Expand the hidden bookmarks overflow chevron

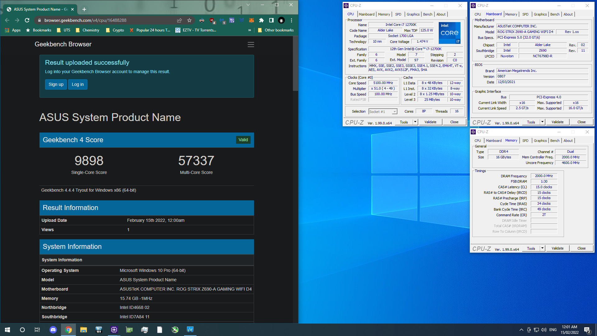pyautogui.click(x=249, y=30)
